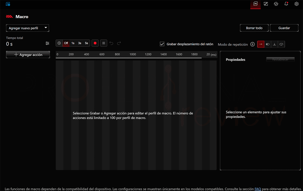The height and width of the screenshot is (191, 303).
Task: Select the loop repeat mode icon
Action: [x=281, y=44]
